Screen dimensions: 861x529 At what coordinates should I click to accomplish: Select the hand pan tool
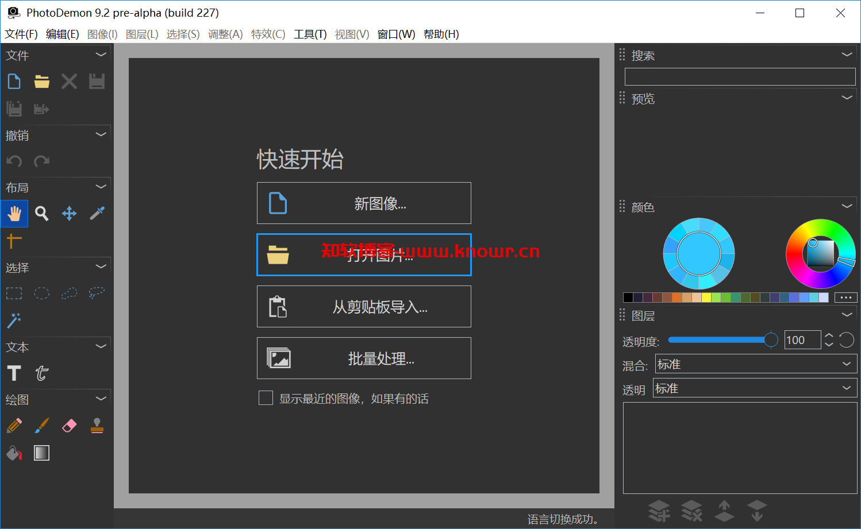pyautogui.click(x=14, y=214)
